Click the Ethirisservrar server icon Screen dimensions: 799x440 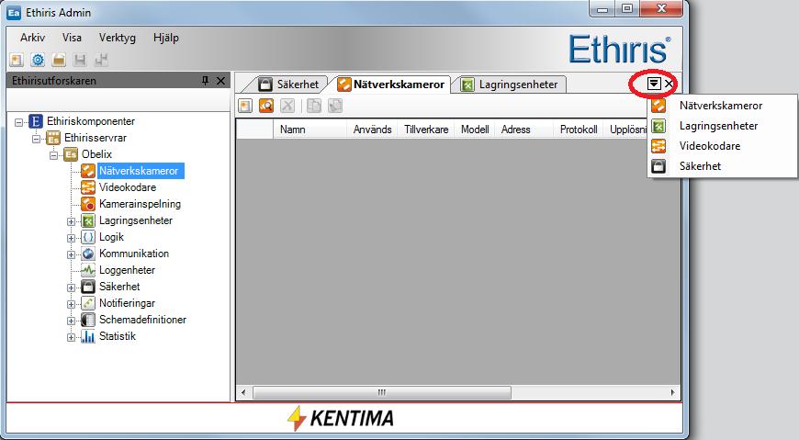[x=53, y=138]
